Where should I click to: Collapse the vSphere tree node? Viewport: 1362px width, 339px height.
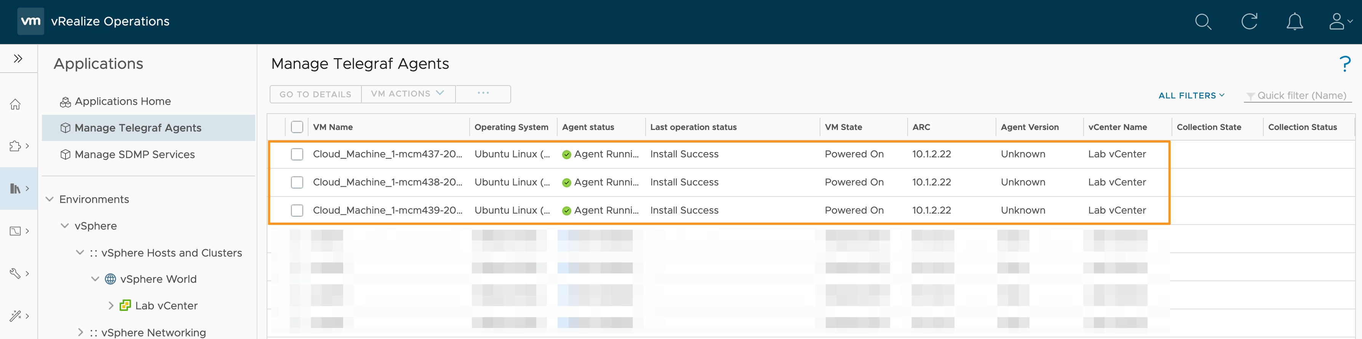click(x=64, y=226)
